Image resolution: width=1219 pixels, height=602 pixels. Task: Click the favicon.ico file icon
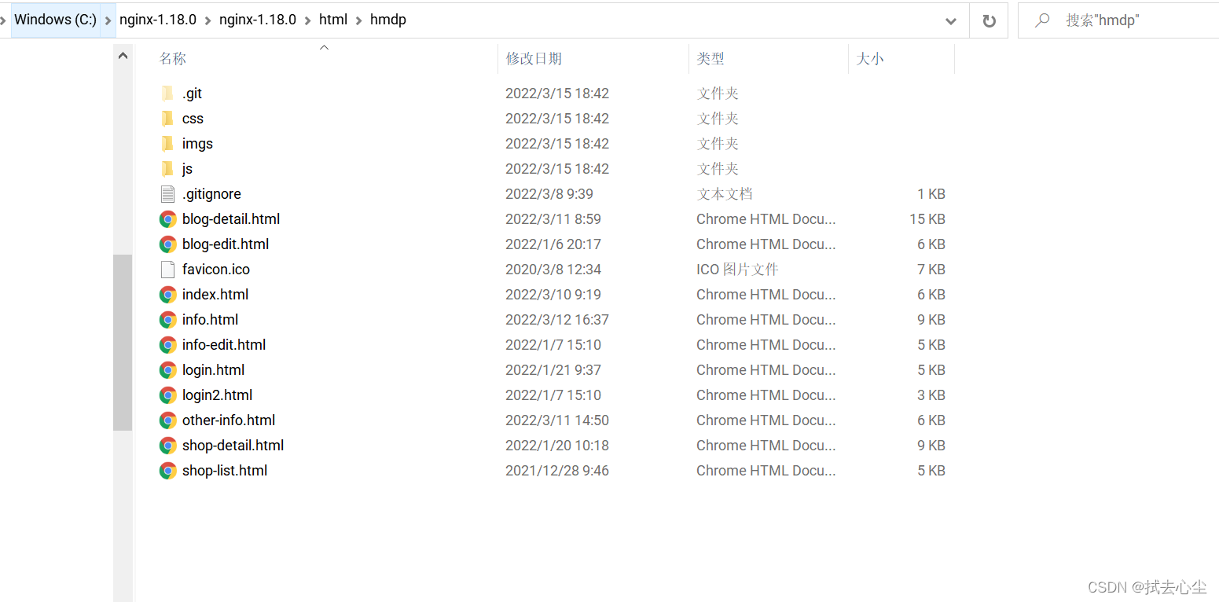[167, 270]
